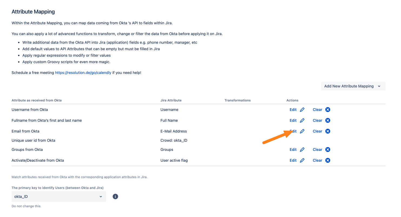Click the X clear icon for Full Name
Screen dimensions: 401x217
[x=328, y=120]
